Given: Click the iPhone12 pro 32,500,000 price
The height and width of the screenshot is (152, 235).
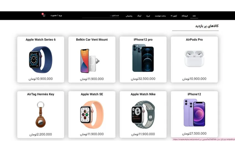Looking at the screenshot, I should pyautogui.click(x=143, y=79).
